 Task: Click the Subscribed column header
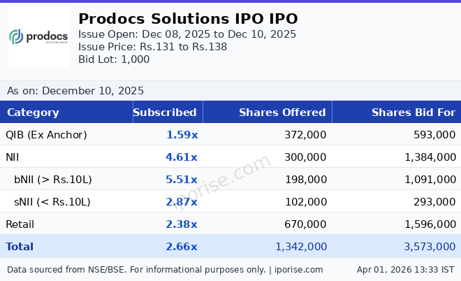165,113
